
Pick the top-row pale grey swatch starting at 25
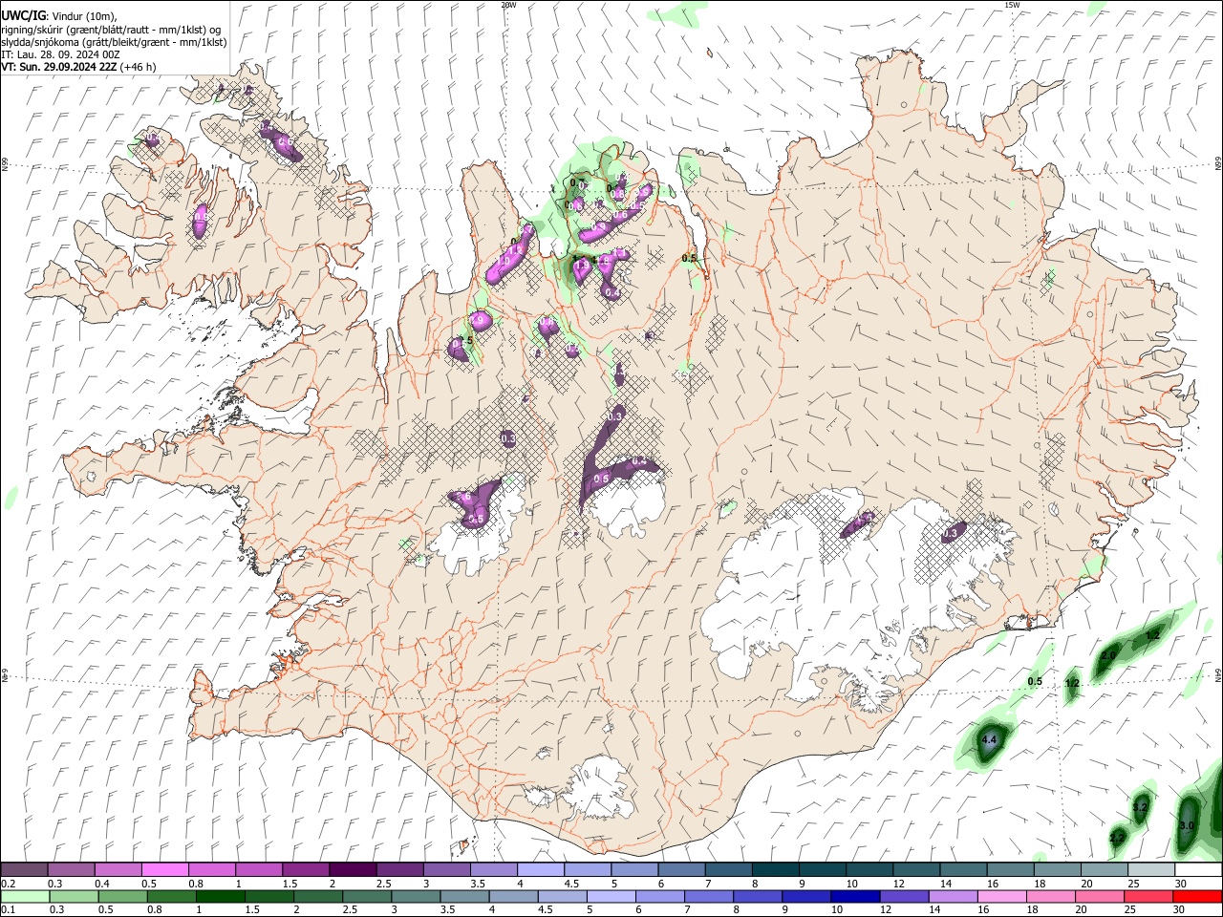[x=1151, y=870]
